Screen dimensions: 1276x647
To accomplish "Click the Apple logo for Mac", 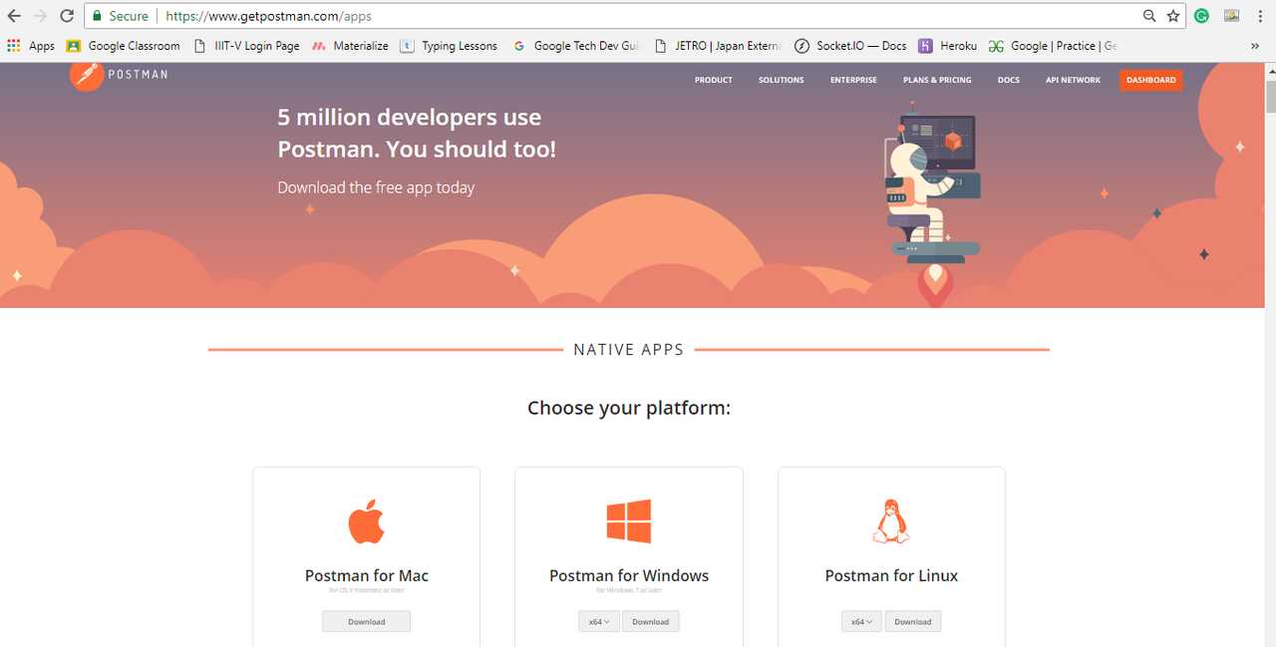I will [366, 521].
